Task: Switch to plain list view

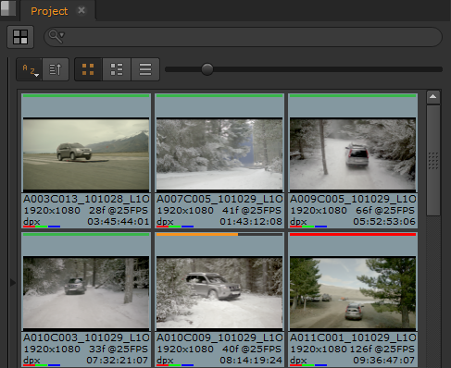Action: (x=145, y=69)
